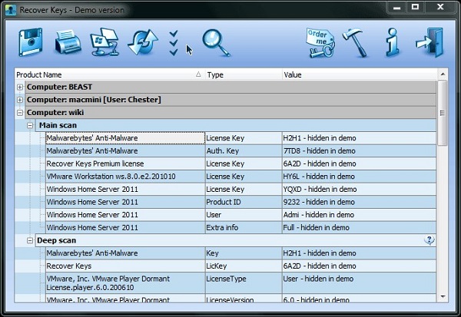
Task: Click the Print icon in toolbar
Action: (68, 42)
